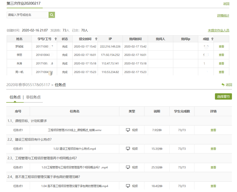Click video icon for 1.04 task row
Screen dimensions: 237x192
tap(128, 186)
